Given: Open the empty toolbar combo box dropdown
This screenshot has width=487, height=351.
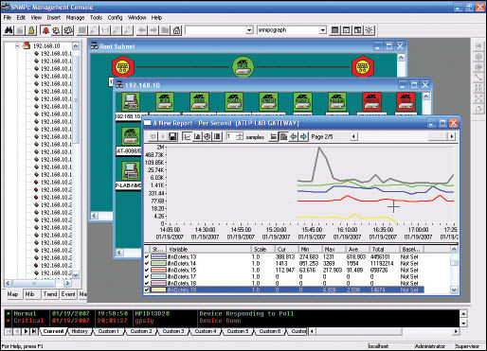Looking at the screenshot, I should (249, 30).
